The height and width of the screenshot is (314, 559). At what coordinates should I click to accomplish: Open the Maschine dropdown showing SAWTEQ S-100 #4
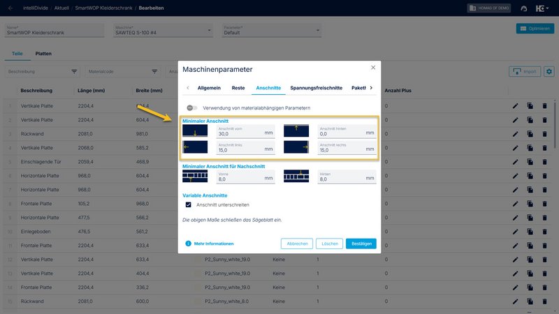tap(162, 31)
